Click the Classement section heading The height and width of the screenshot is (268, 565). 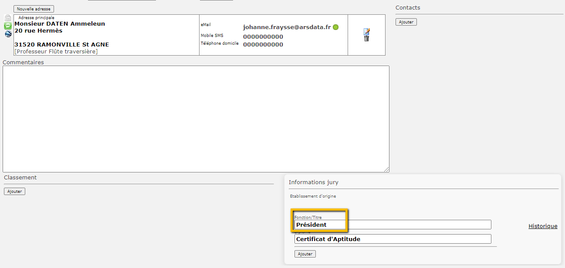[x=20, y=177]
